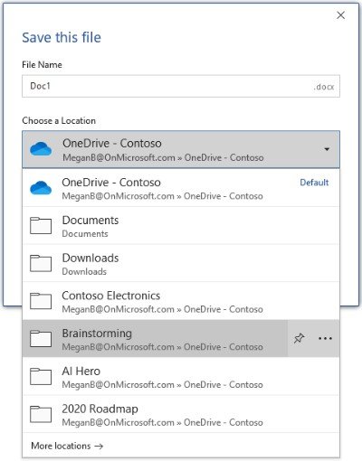The height and width of the screenshot is (461, 362).
Task: Pin the Brainstorming folder location
Action: click(x=299, y=338)
